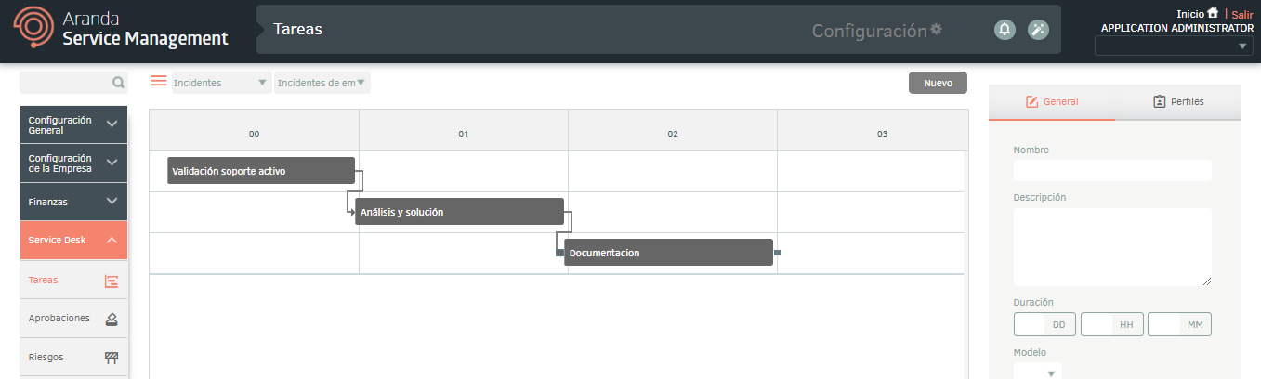Screen dimensions: 1261x379
Task: Open Aprobaciones stamp icon
Action: coord(112,319)
